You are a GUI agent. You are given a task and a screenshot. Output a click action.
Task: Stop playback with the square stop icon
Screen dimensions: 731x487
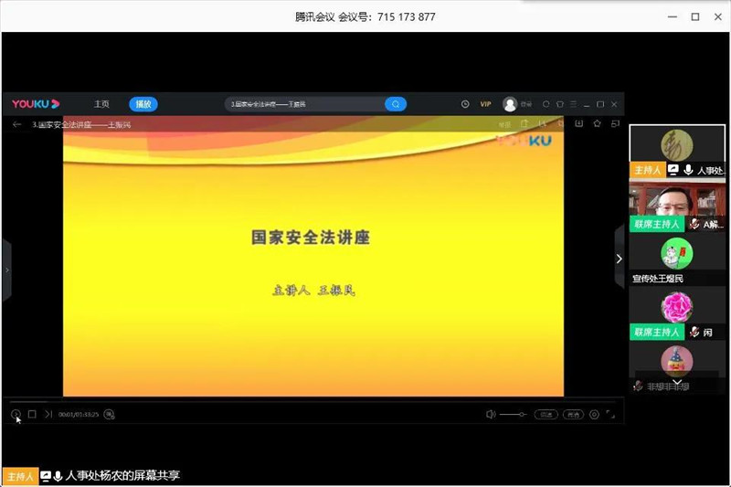(32, 414)
